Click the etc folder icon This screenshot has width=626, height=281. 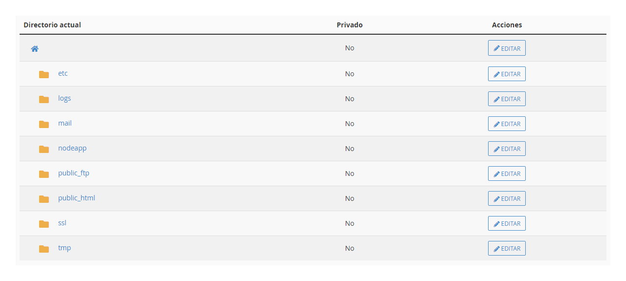pyautogui.click(x=44, y=74)
